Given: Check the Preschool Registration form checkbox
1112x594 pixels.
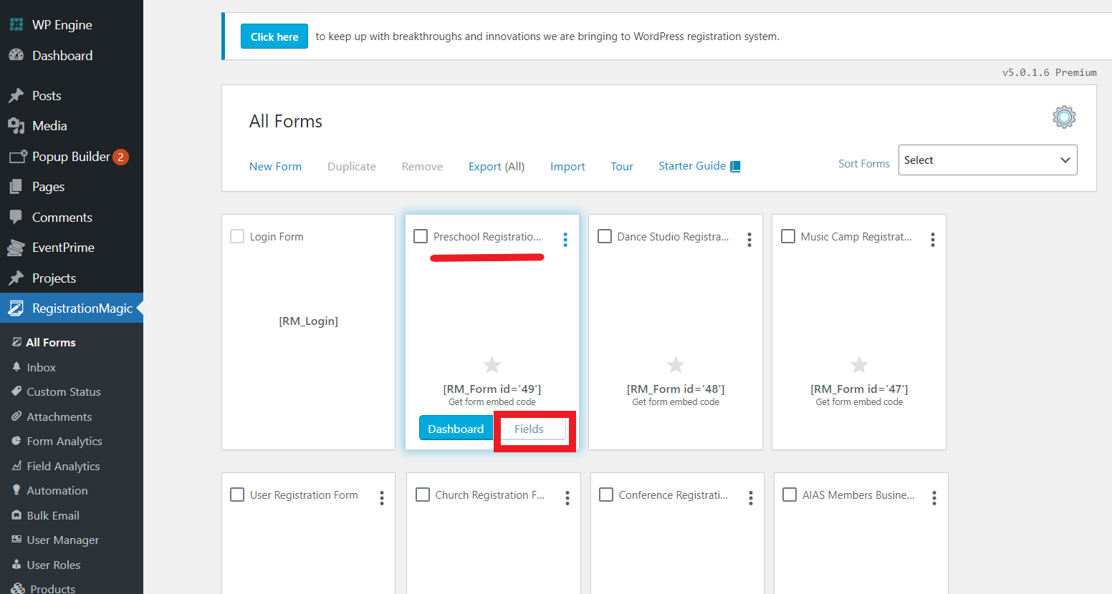Looking at the screenshot, I should tap(421, 236).
